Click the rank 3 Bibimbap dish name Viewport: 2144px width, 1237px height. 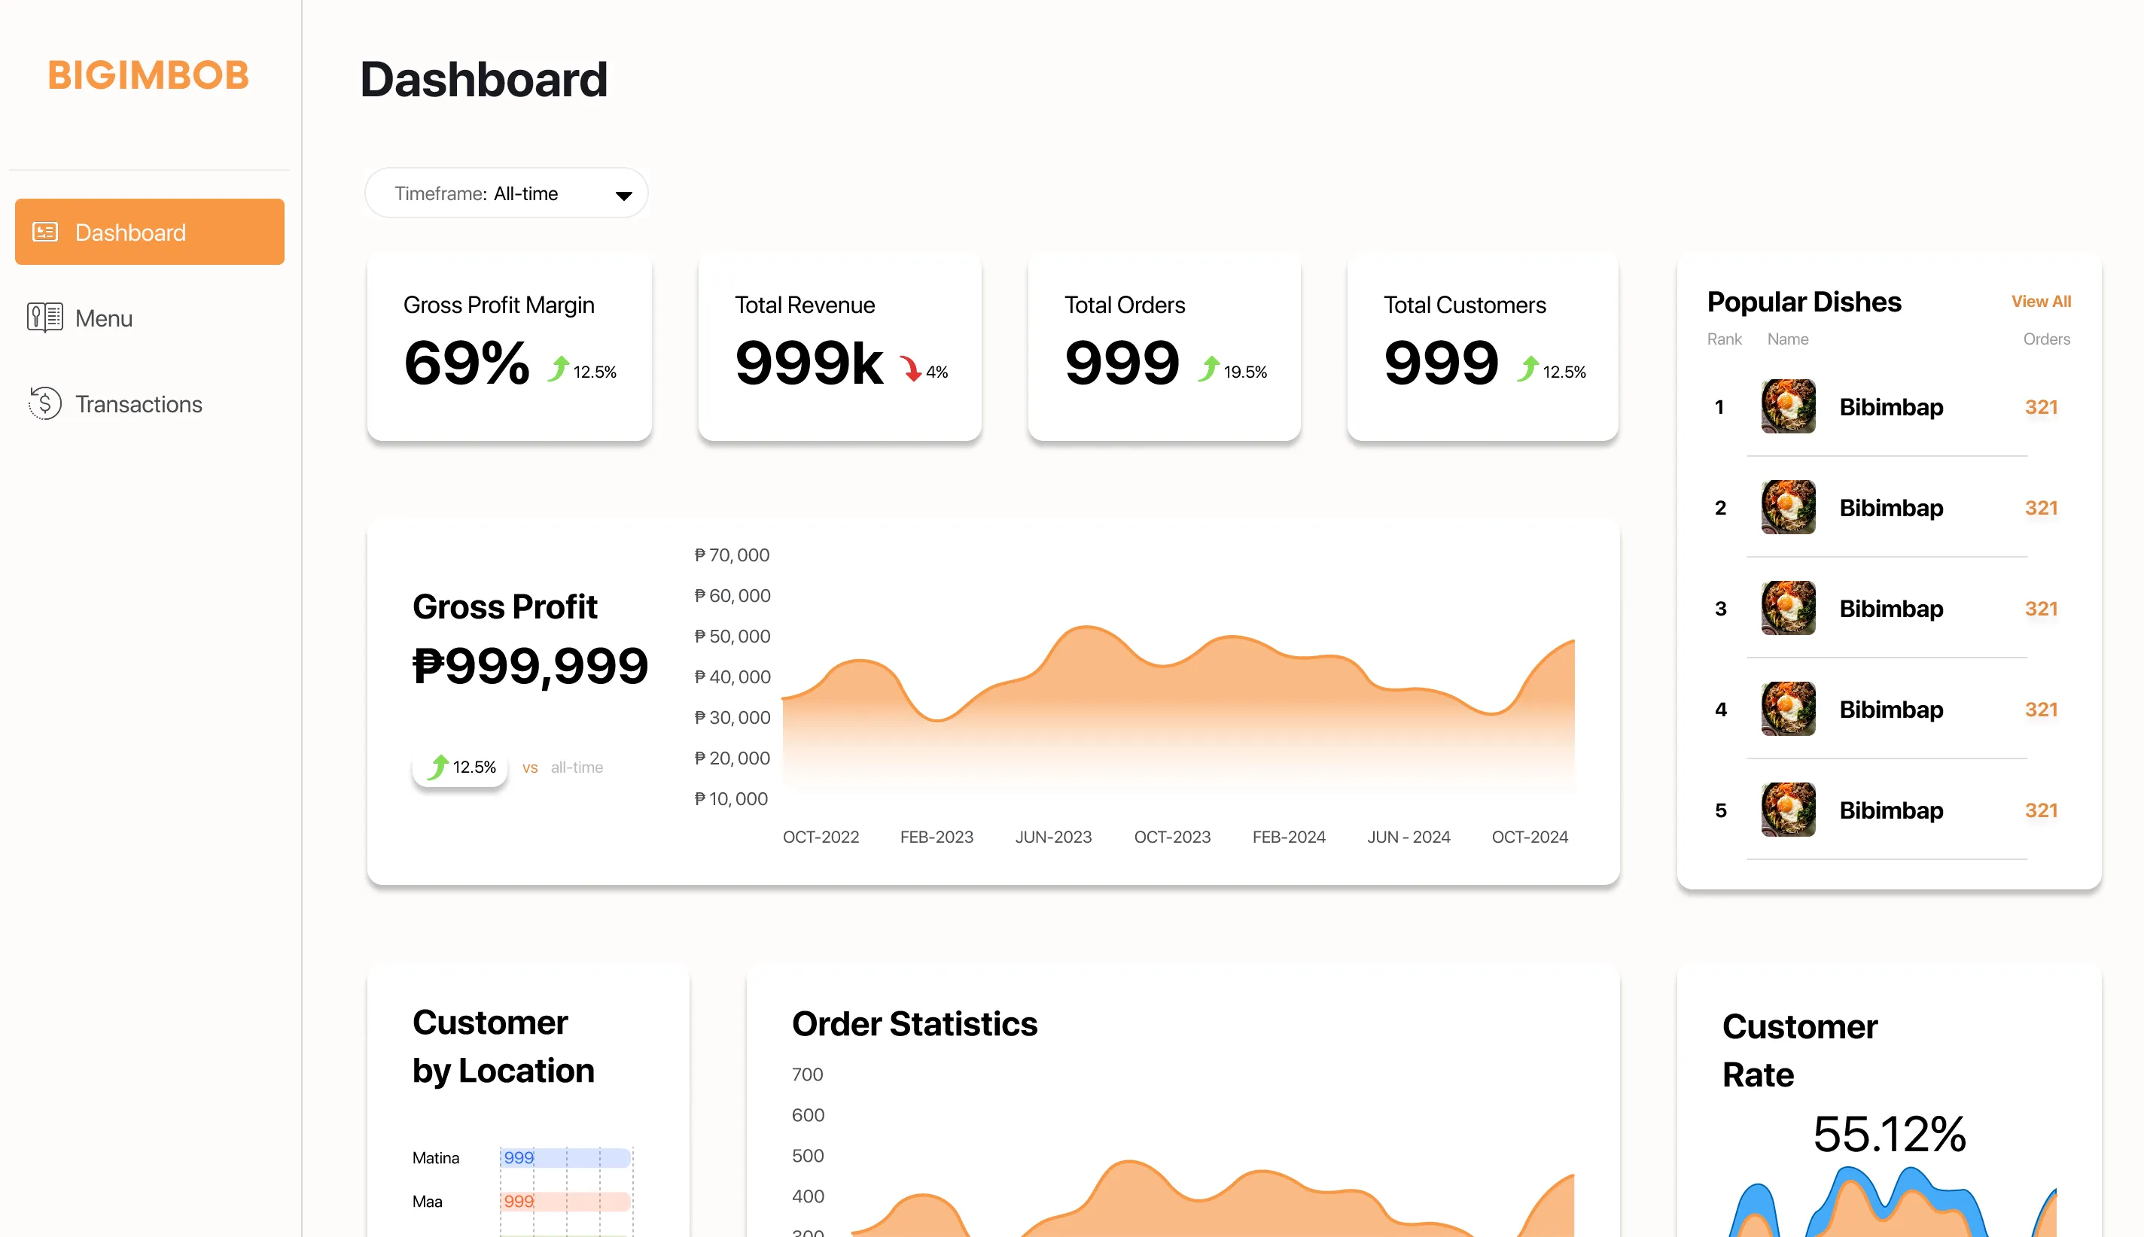click(1891, 609)
